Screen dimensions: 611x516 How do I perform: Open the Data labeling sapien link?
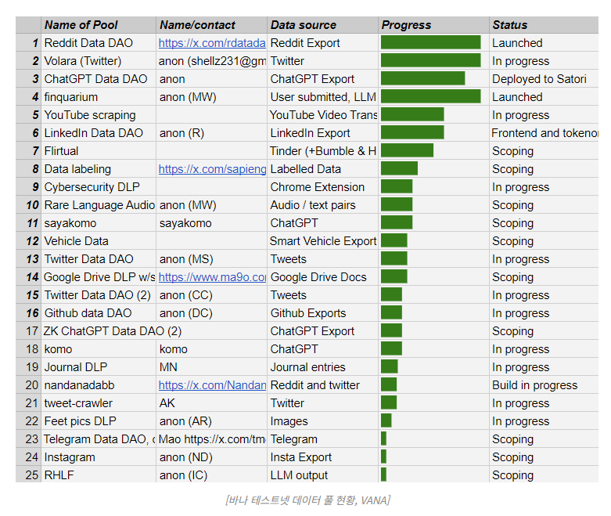pyautogui.click(x=212, y=169)
